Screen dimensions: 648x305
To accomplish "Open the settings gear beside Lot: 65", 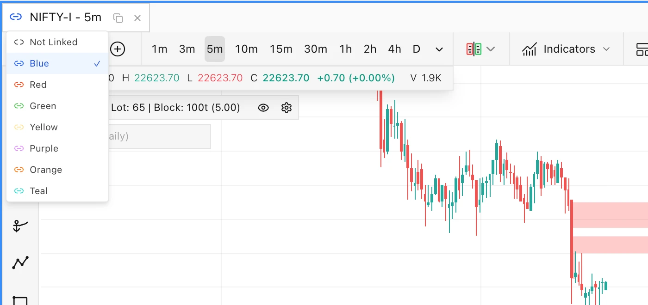I will pos(287,108).
